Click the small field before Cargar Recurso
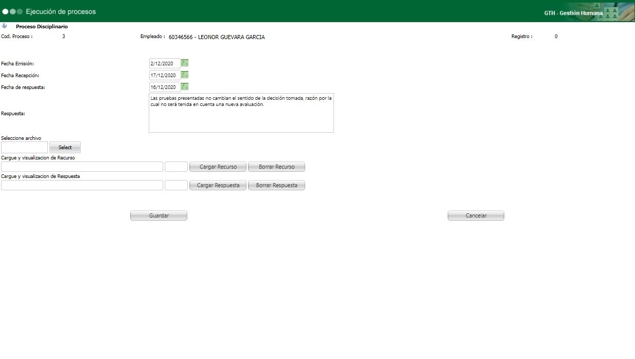 coord(176,167)
